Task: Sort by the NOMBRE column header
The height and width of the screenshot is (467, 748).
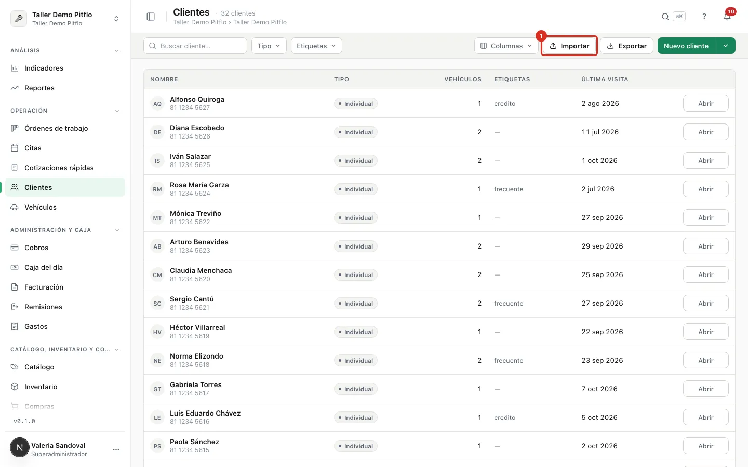Action: point(164,79)
